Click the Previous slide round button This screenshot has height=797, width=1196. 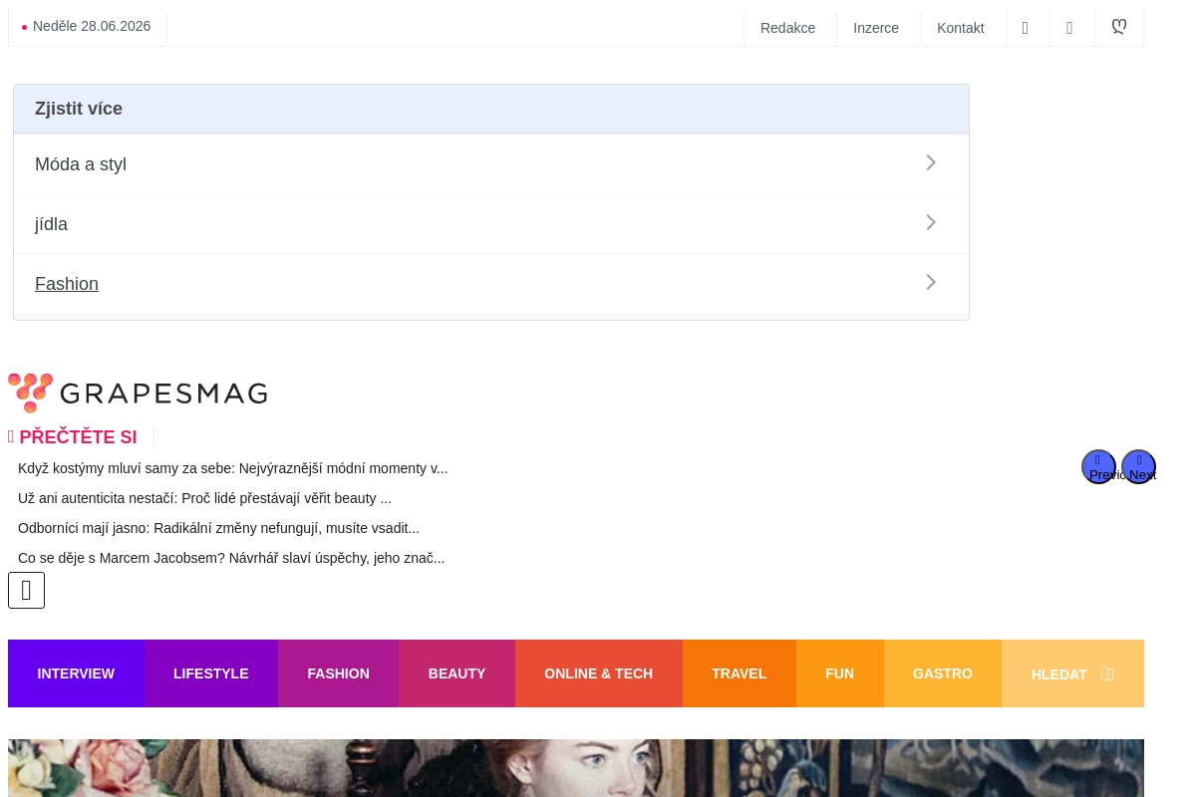1098,467
